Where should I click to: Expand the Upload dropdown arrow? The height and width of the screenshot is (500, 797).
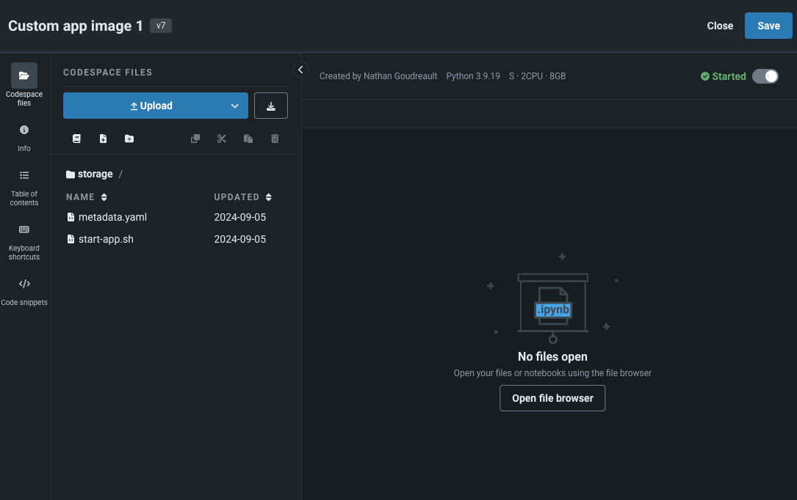point(235,106)
